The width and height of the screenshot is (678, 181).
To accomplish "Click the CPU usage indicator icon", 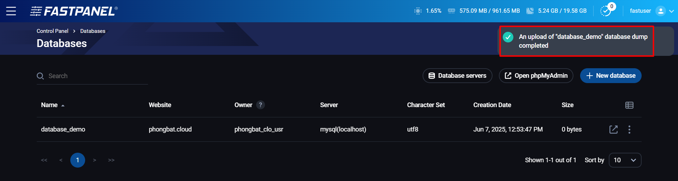I will 418,11.
